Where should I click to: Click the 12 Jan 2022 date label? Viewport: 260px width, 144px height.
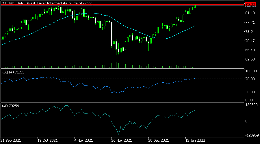(x=195, y=141)
